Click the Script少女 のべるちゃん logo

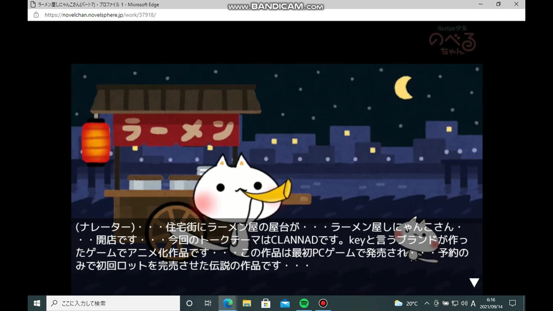(x=453, y=40)
